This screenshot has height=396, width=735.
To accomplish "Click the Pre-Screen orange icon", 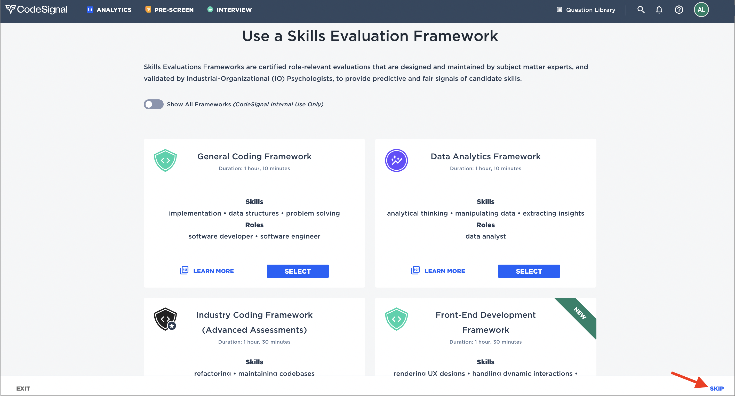I will 148,10.
